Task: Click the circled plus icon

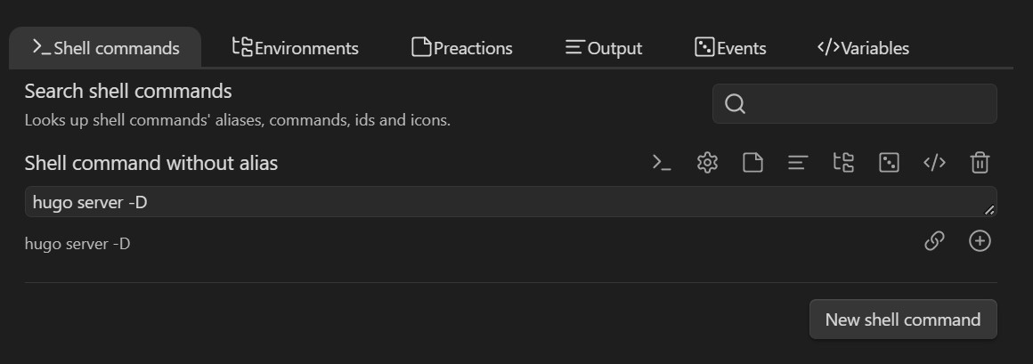Action: 980,241
